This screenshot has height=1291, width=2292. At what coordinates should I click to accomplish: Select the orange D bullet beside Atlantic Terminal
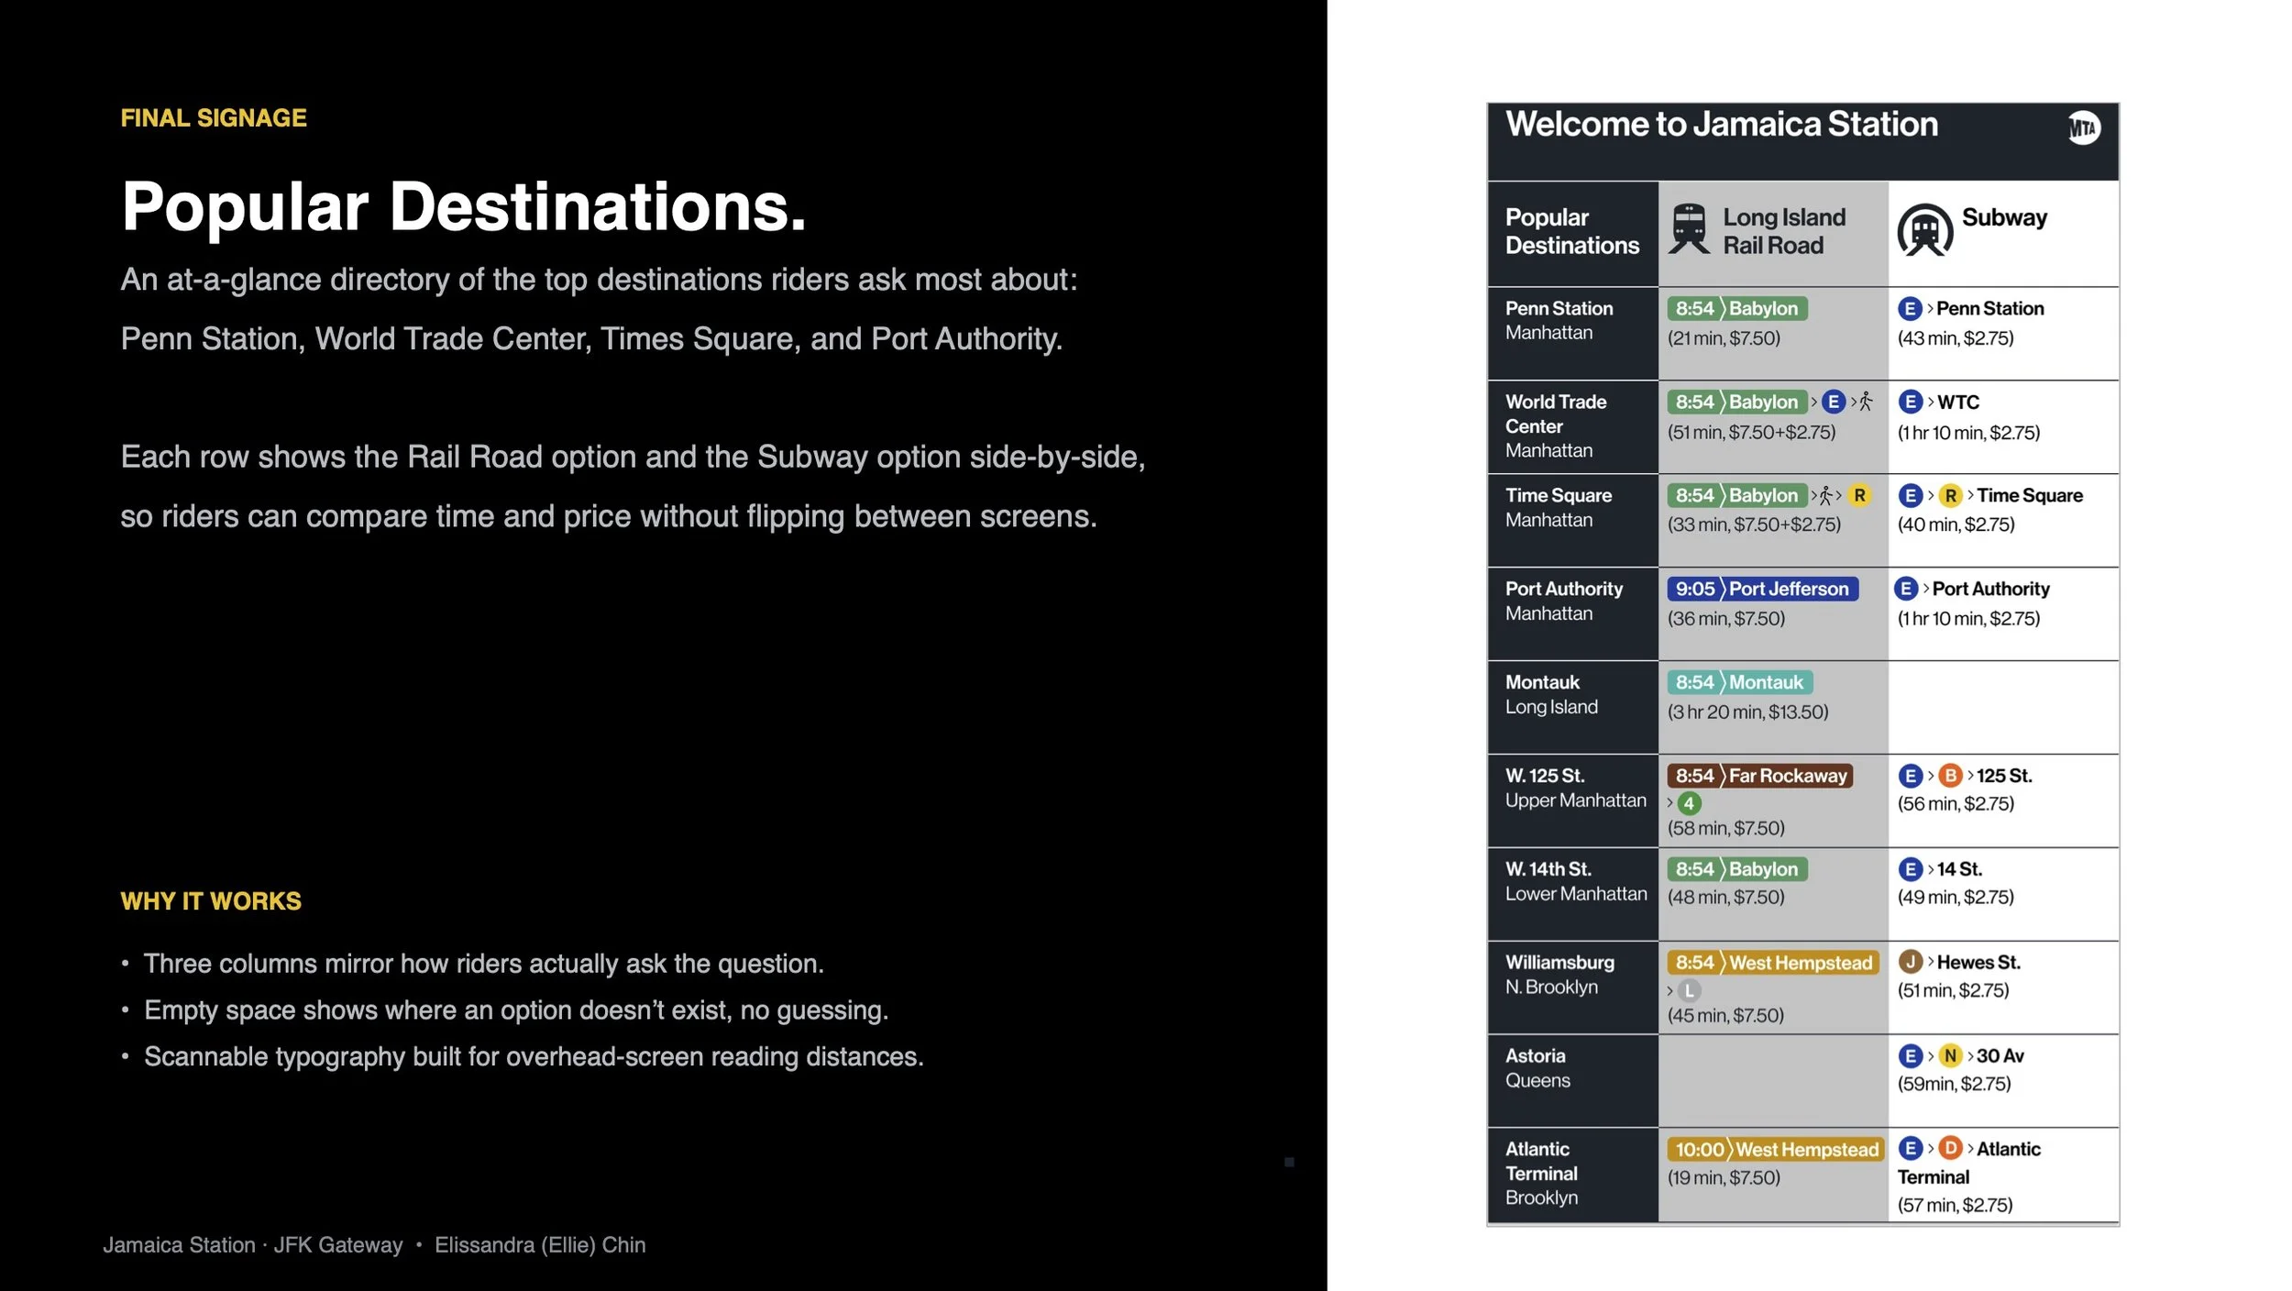[1950, 1149]
